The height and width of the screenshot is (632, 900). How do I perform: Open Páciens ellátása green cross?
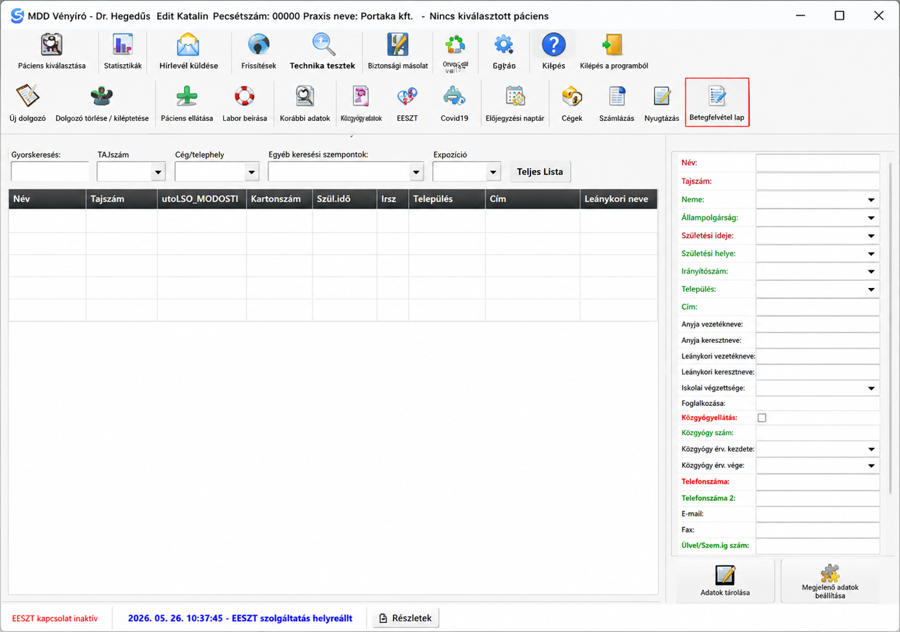pos(186,104)
